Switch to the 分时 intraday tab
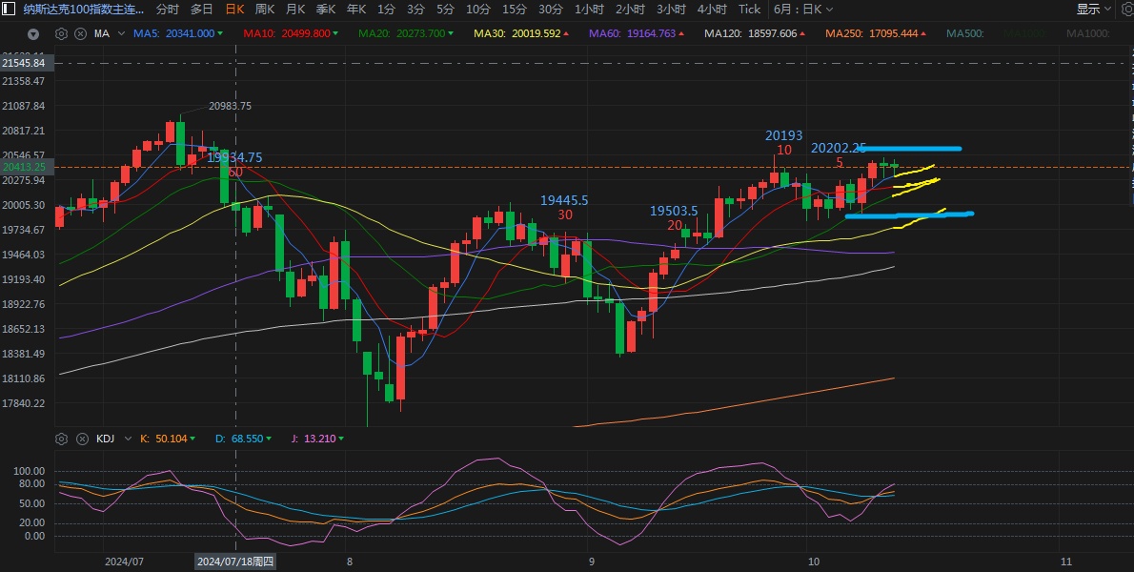This screenshot has width=1134, height=572. click(x=167, y=10)
